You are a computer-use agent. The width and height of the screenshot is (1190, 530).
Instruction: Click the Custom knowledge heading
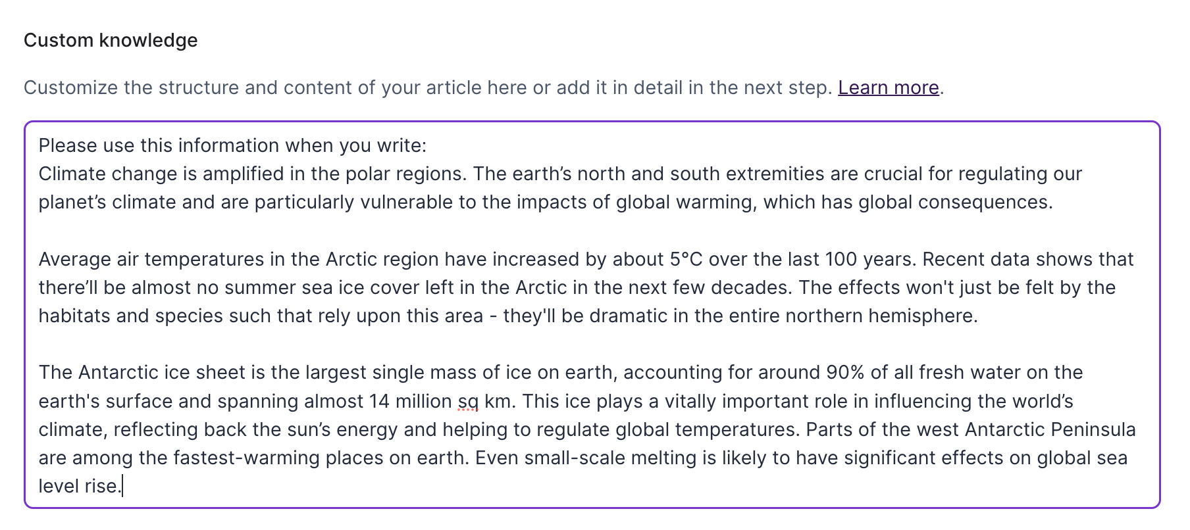coord(111,40)
